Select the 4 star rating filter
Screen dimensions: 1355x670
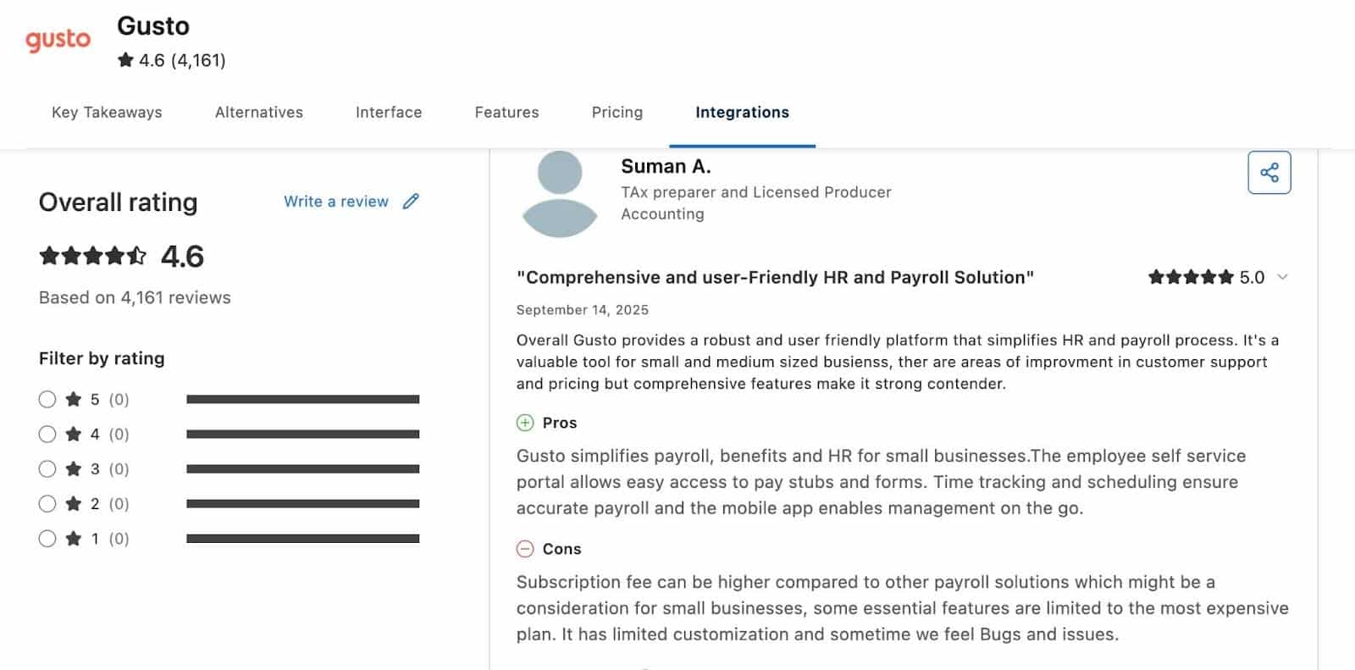point(47,434)
